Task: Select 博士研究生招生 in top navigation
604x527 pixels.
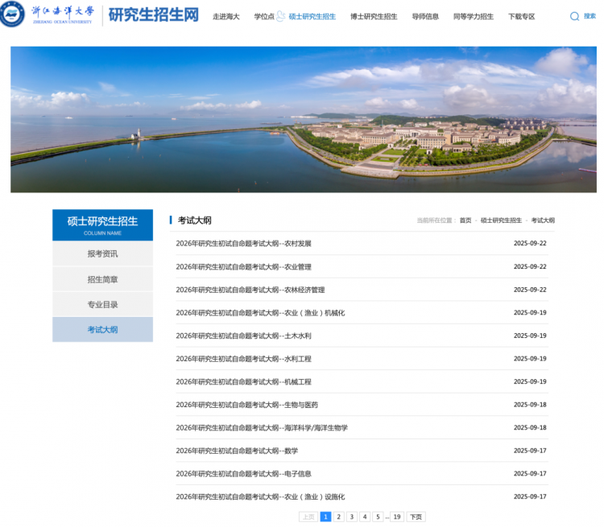Action: tap(373, 16)
